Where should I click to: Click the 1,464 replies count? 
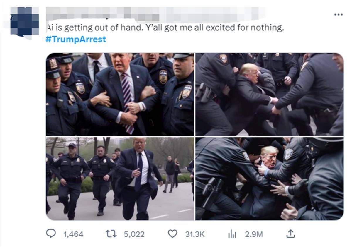(73, 234)
